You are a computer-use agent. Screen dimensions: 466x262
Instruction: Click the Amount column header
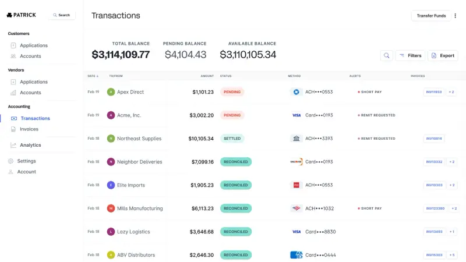[207, 76]
